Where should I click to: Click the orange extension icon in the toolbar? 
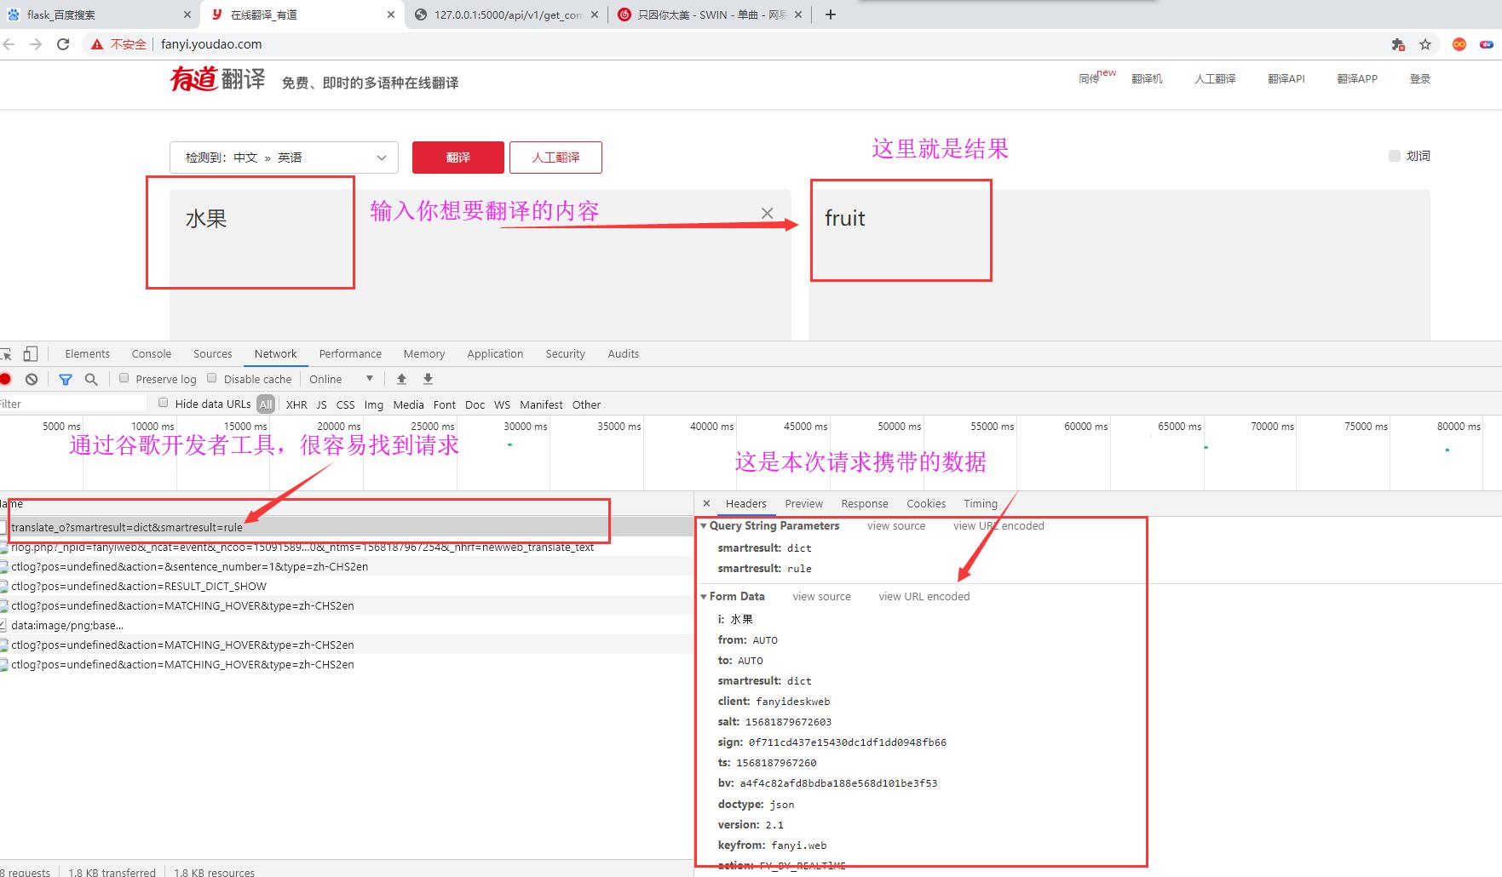(x=1459, y=44)
